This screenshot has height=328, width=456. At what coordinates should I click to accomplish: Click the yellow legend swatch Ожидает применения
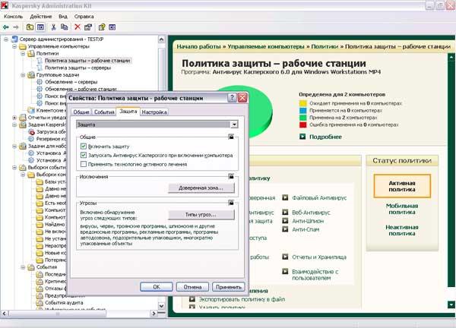303,103
